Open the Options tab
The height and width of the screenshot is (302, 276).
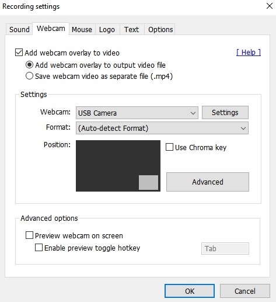tap(160, 30)
